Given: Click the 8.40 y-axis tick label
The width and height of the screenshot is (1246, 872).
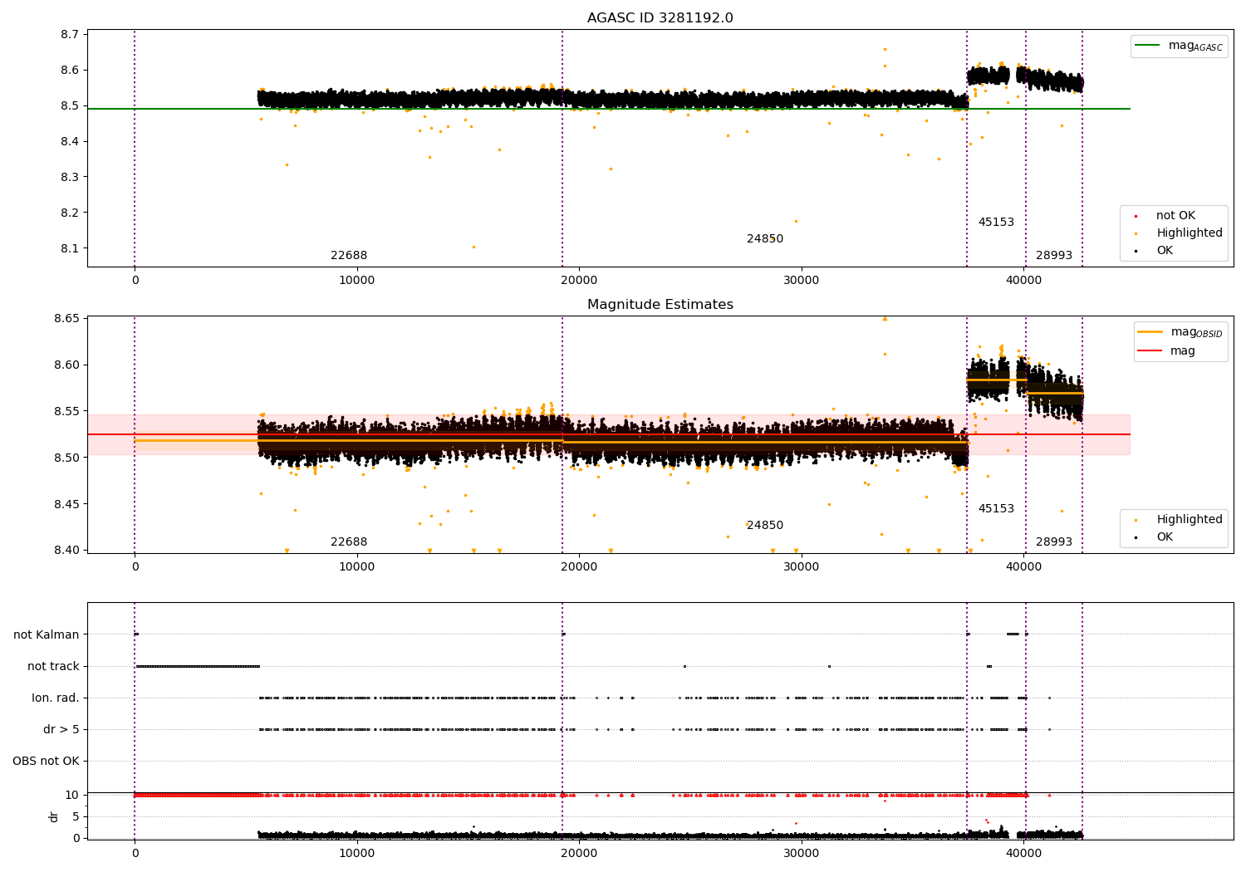Looking at the screenshot, I should (66, 550).
